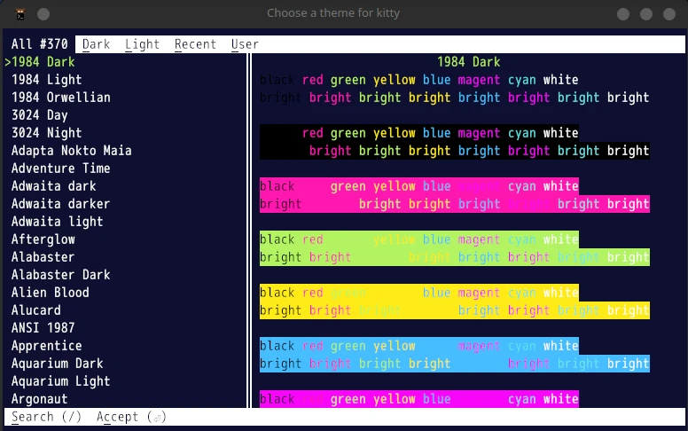This screenshot has height=431, width=688.
Task: Open the Recent themes tab
Action: 195,44
